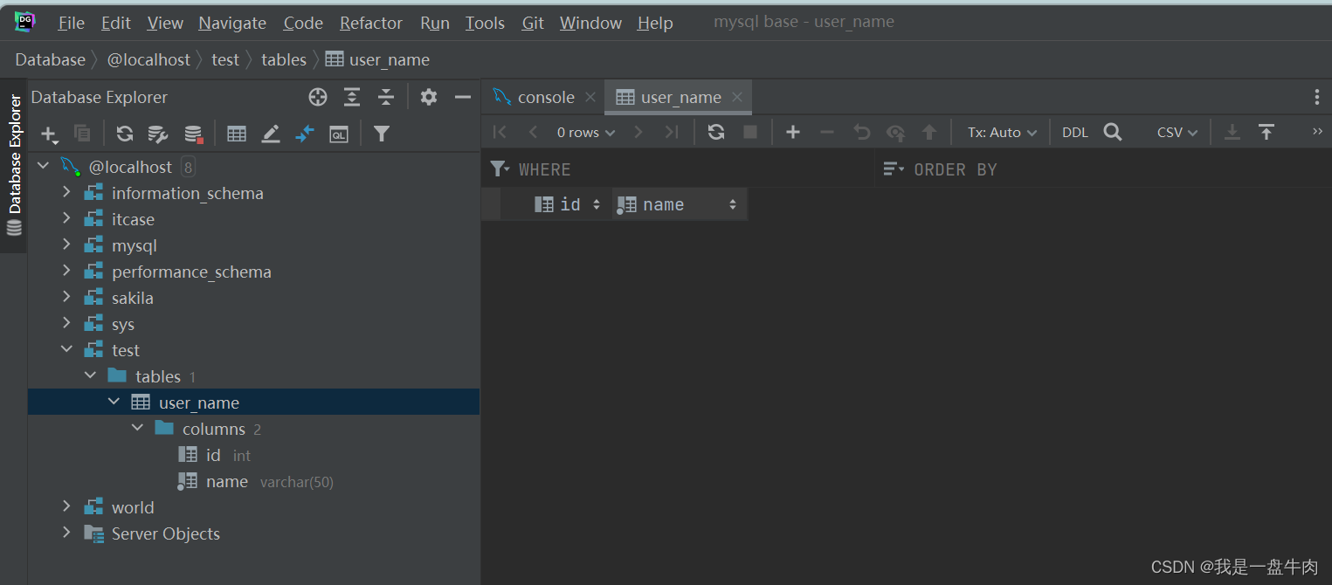Click the Export data download icon
This screenshot has width=1332, height=585.
(x=1232, y=132)
